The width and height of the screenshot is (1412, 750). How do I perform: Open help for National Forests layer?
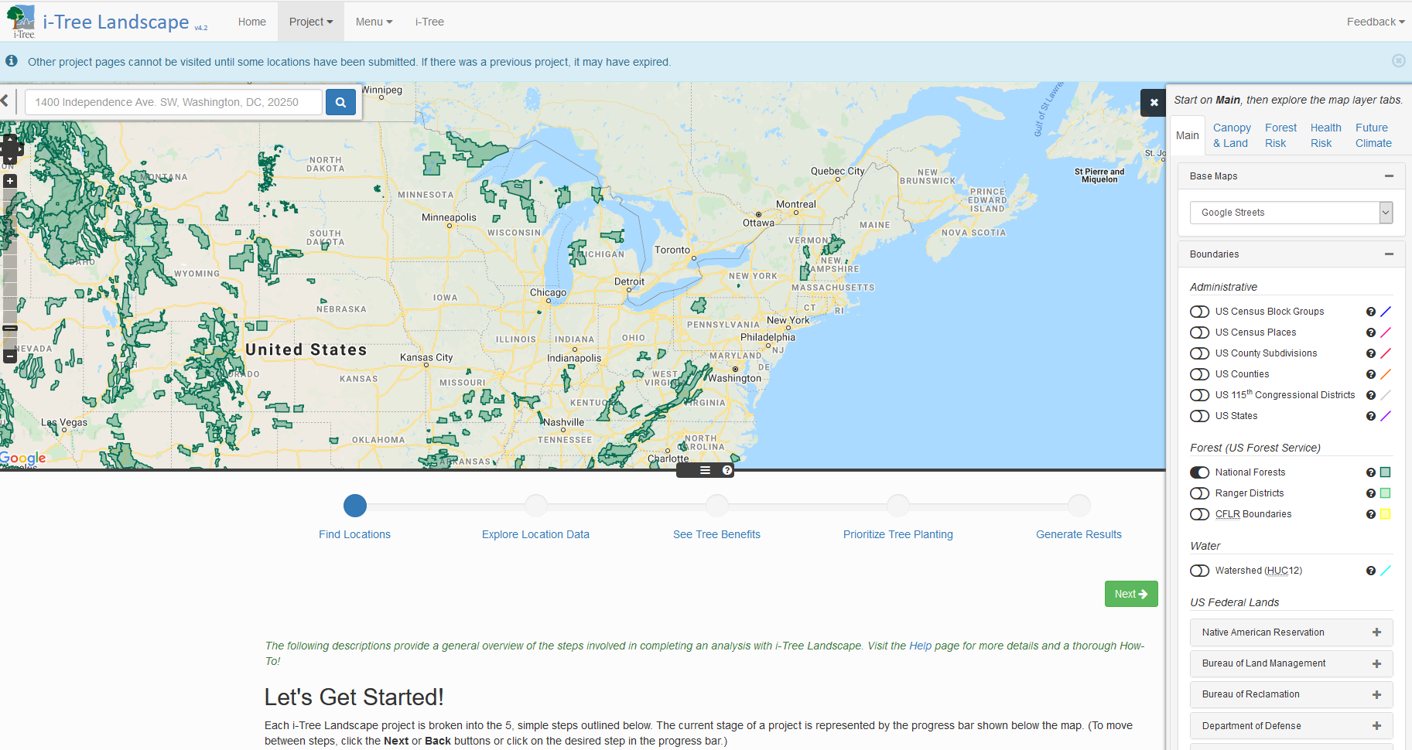tap(1371, 472)
